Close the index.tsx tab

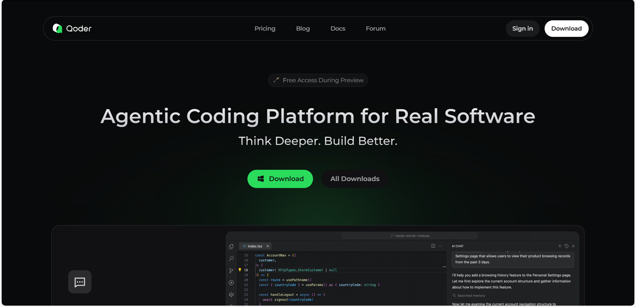(267, 246)
